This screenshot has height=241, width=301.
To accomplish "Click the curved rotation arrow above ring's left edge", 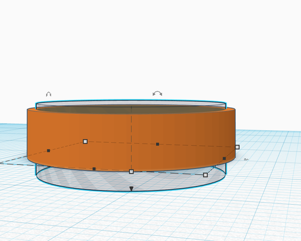I will 48,94.
